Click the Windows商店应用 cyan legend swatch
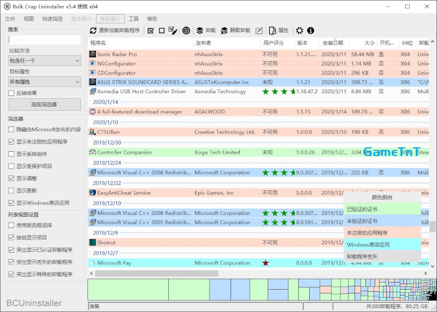Screen dimensions: 437x312 tap(382, 245)
